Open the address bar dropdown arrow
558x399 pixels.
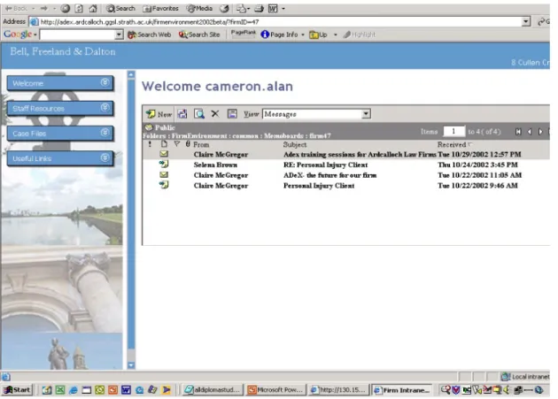click(526, 22)
